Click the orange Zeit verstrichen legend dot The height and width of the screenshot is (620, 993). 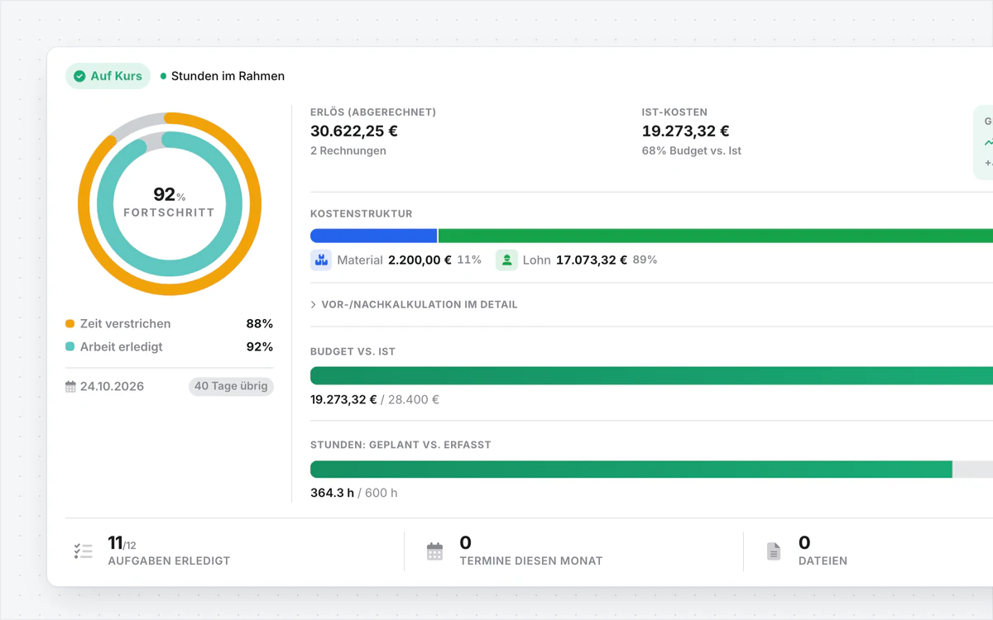[x=70, y=324]
